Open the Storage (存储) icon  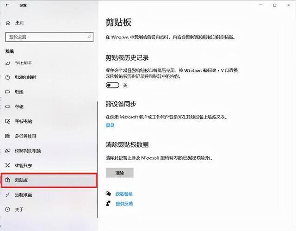point(7,107)
